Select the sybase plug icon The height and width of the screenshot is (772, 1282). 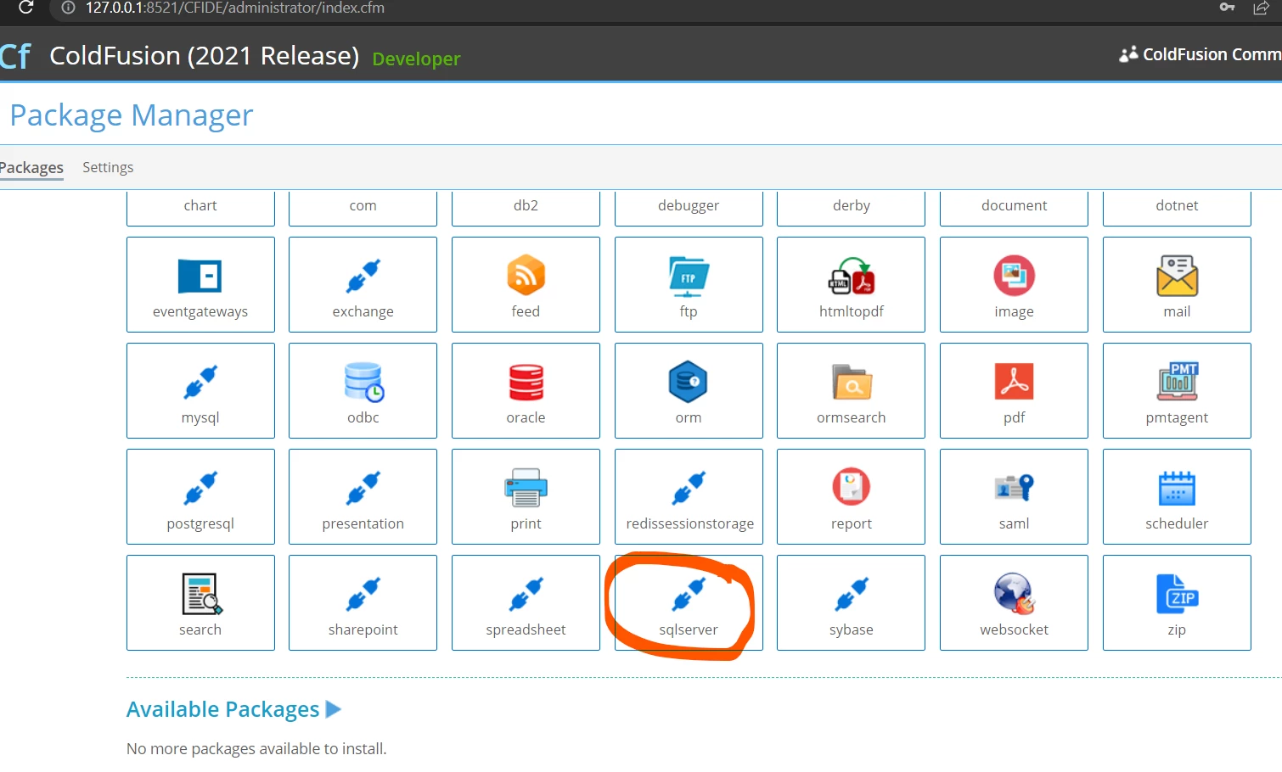[852, 594]
